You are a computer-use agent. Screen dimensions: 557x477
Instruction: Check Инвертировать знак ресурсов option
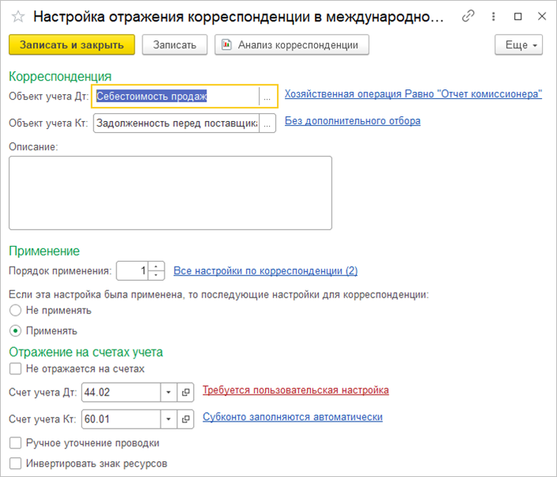pyautogui.click(x=15, y=464)
